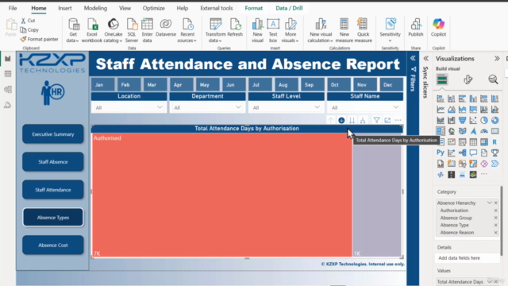Remove Authorisation field from Category well
Viewport: 508px width, 286px height.
[x=495, y=211]
